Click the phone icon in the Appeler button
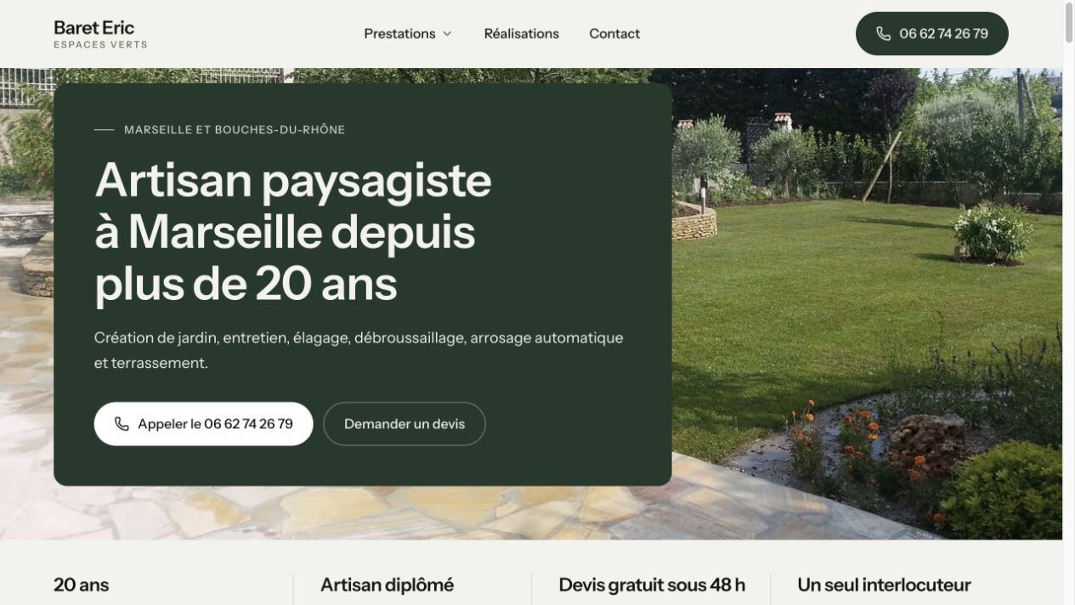The width and height of the screenshot is (1075, 605). pyautogui.click(x=122, y=424)
